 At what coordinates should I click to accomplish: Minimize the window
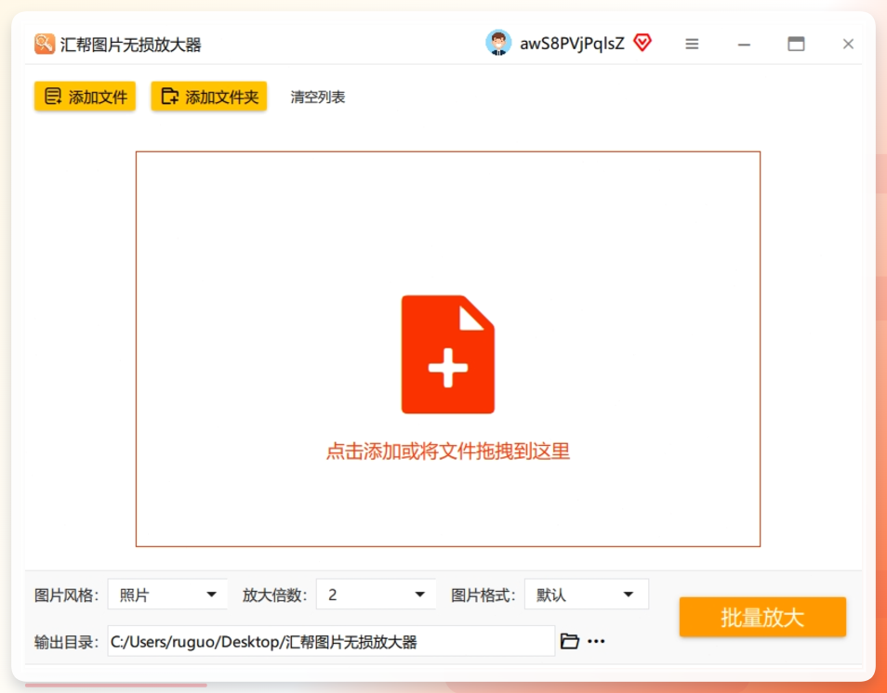coord(744,44)
